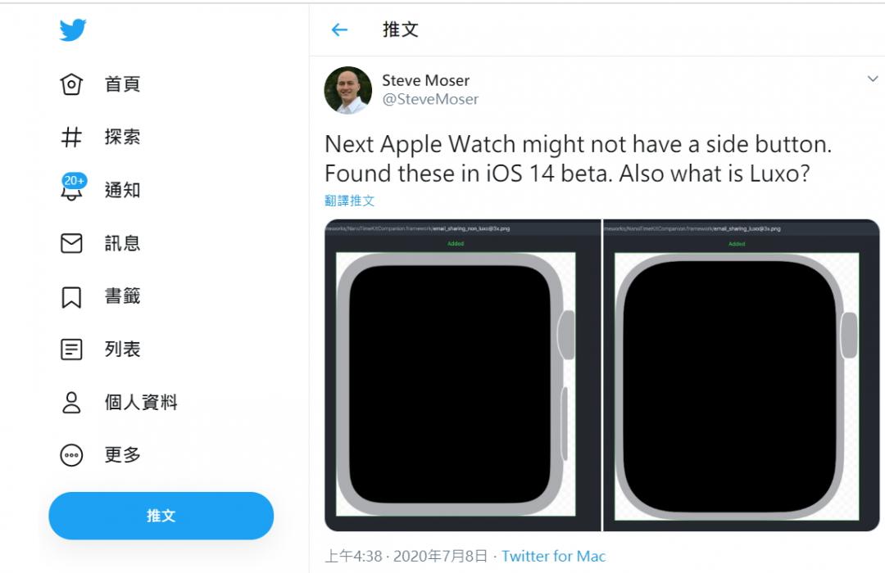Open the Bookmarks (書籤) icon
The height and width of the screenshot is (573, 885).
pos(72,296)
